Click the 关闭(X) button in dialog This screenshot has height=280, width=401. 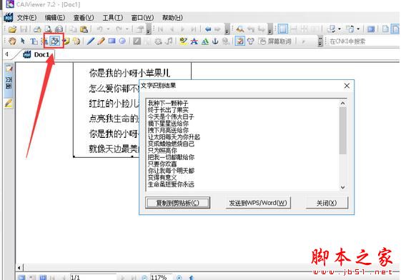tap(327, 203)
